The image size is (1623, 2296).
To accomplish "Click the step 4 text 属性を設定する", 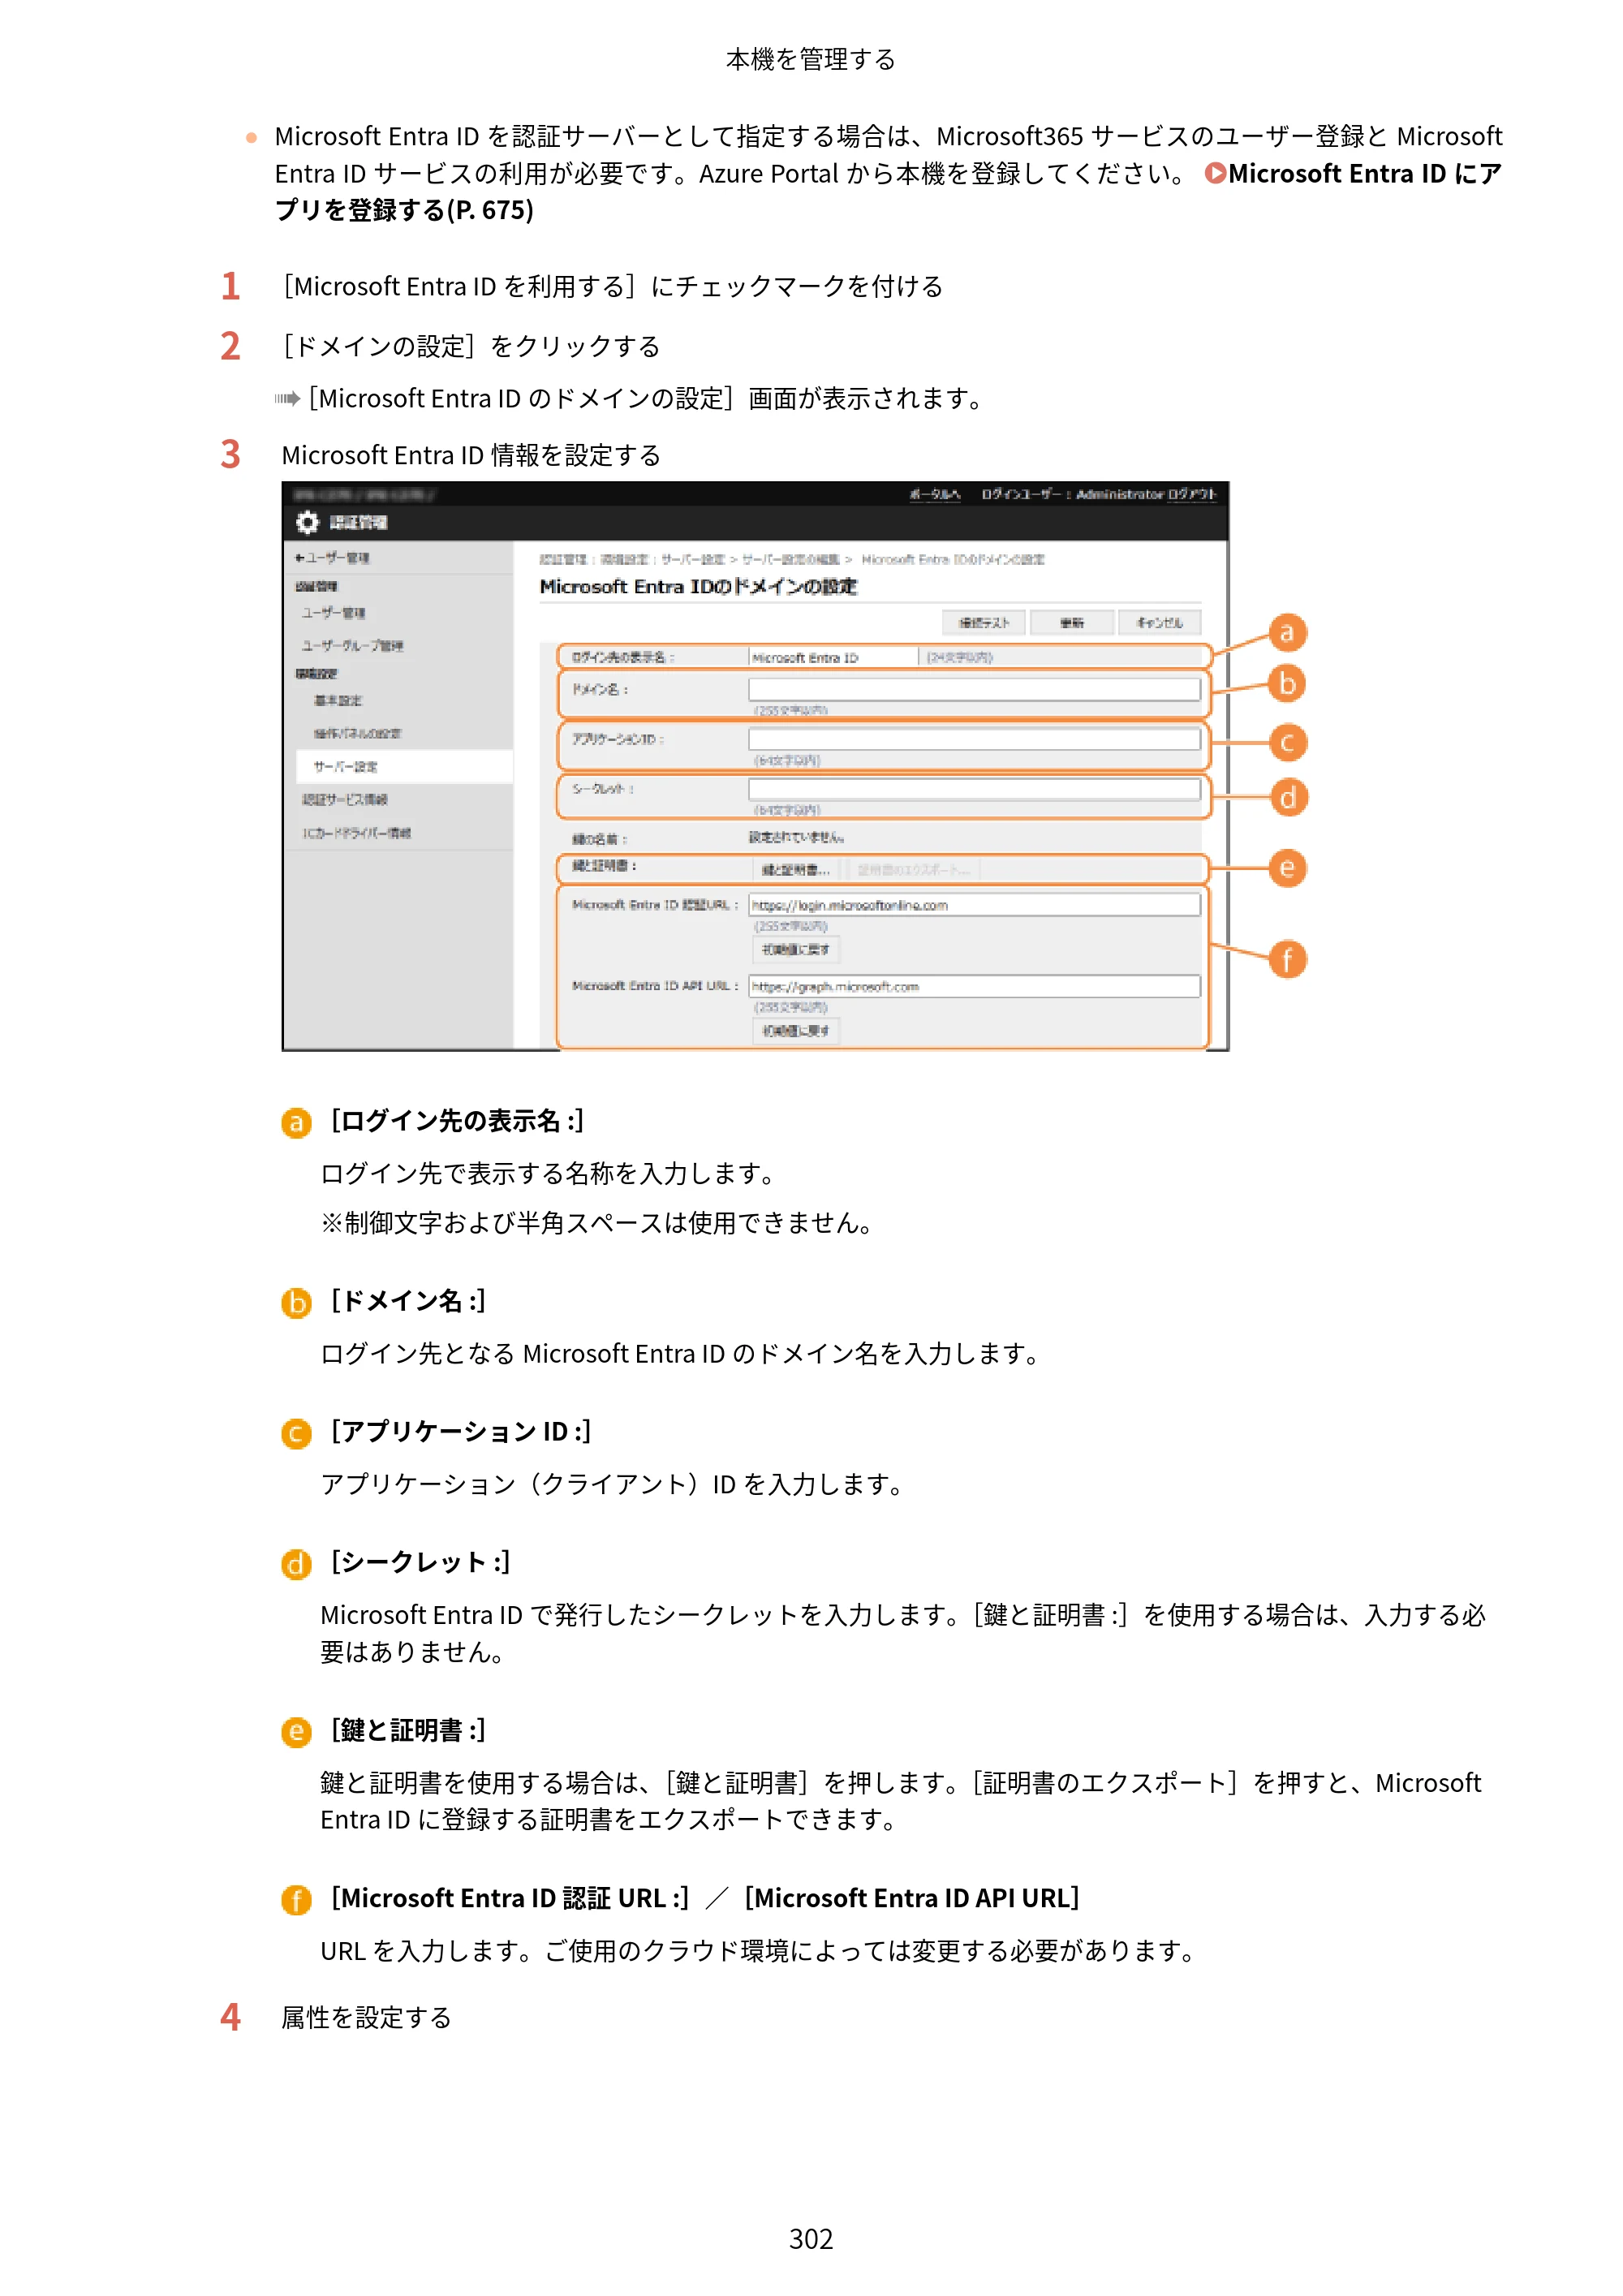I will [366, 2018].
